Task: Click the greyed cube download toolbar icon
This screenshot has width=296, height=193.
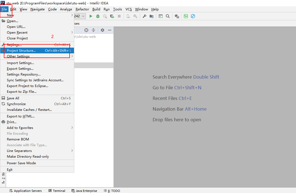Action: (135, 16)
